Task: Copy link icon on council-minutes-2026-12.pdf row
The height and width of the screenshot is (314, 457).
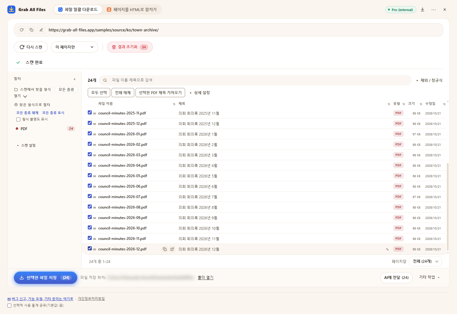Action: 165,249
